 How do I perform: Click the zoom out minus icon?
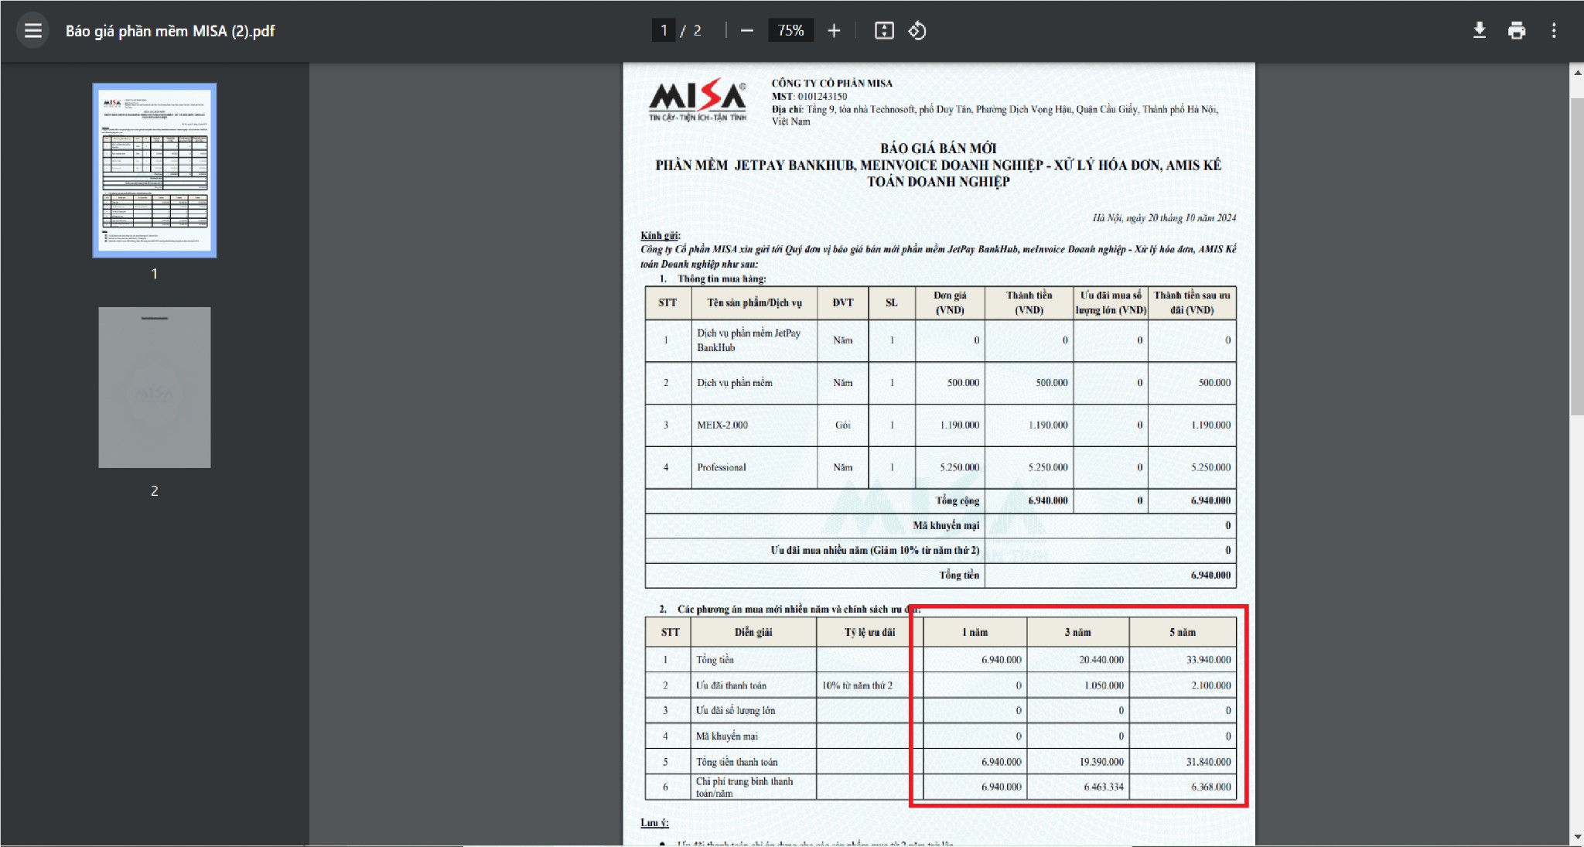(746, 31)
